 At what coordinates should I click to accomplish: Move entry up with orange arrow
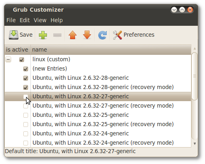73,35
